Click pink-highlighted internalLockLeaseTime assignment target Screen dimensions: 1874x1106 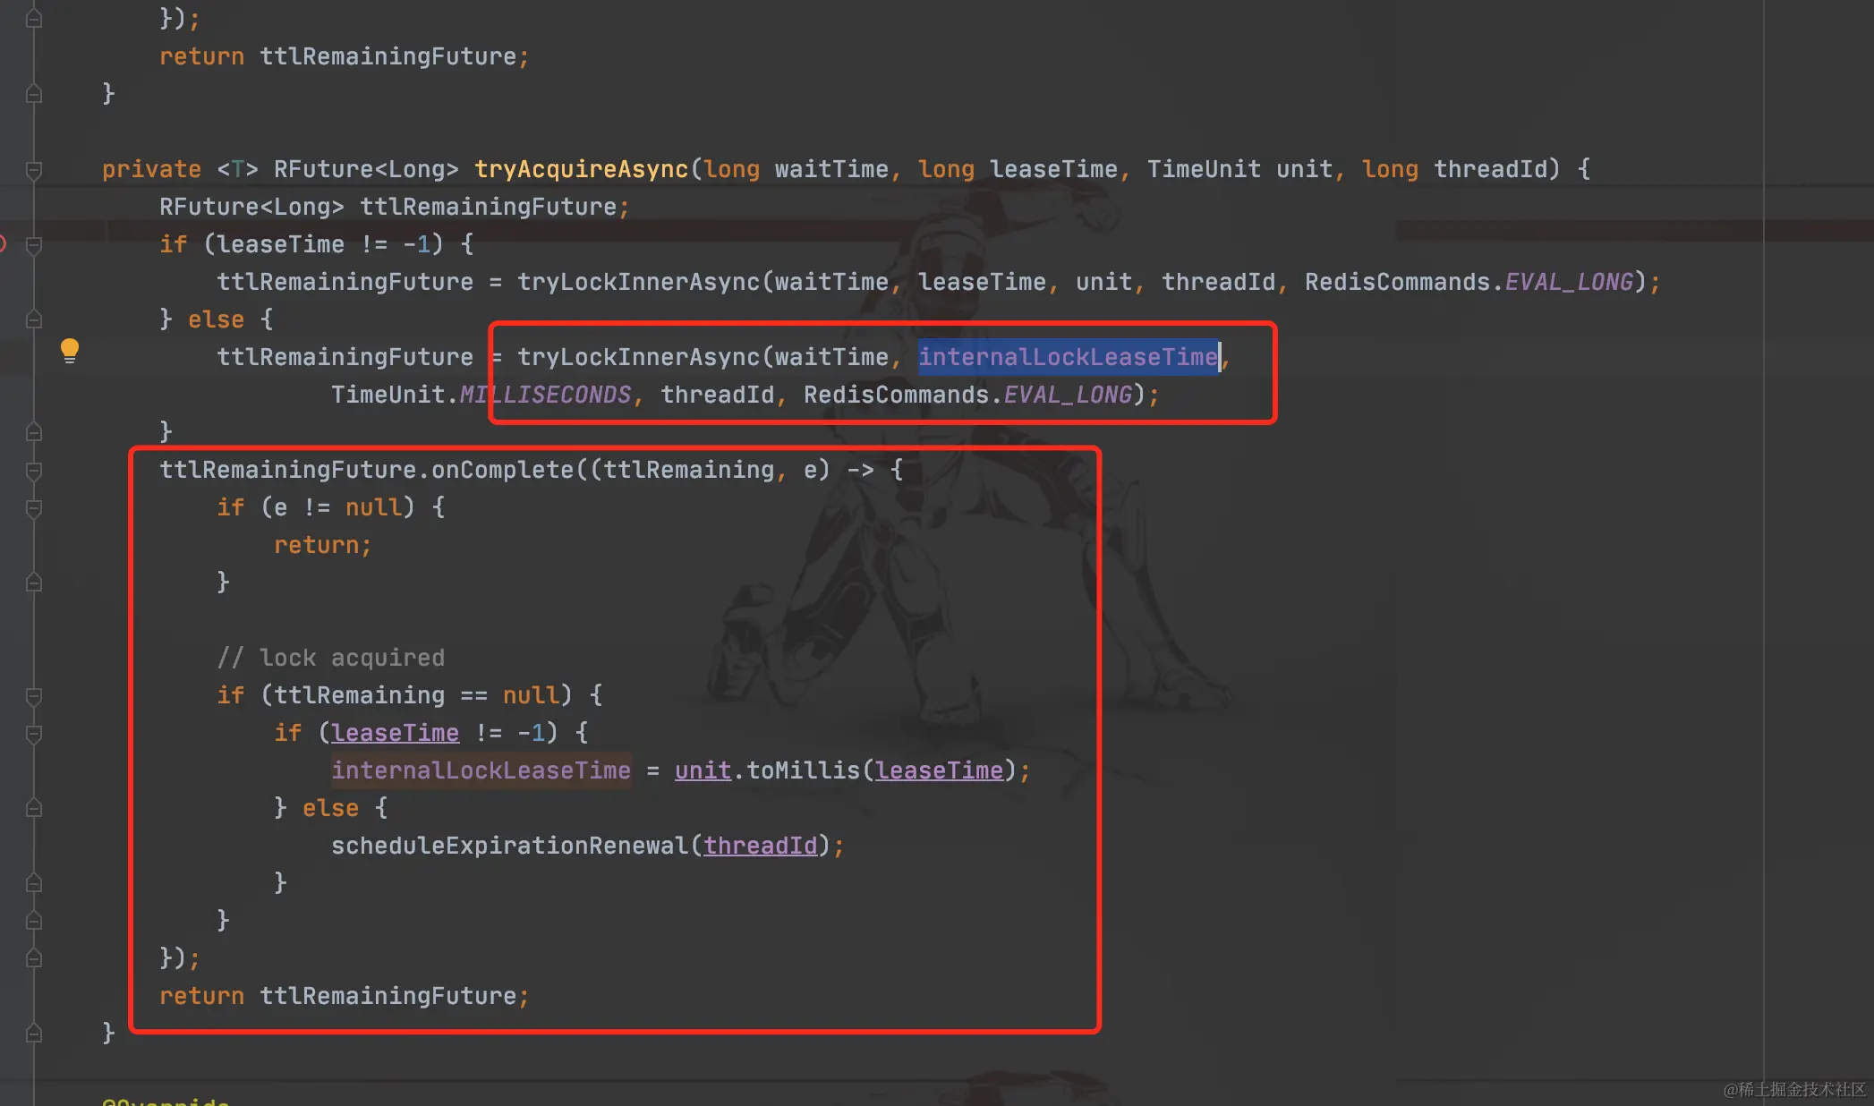pyautogui.click(x=481, y=770)
